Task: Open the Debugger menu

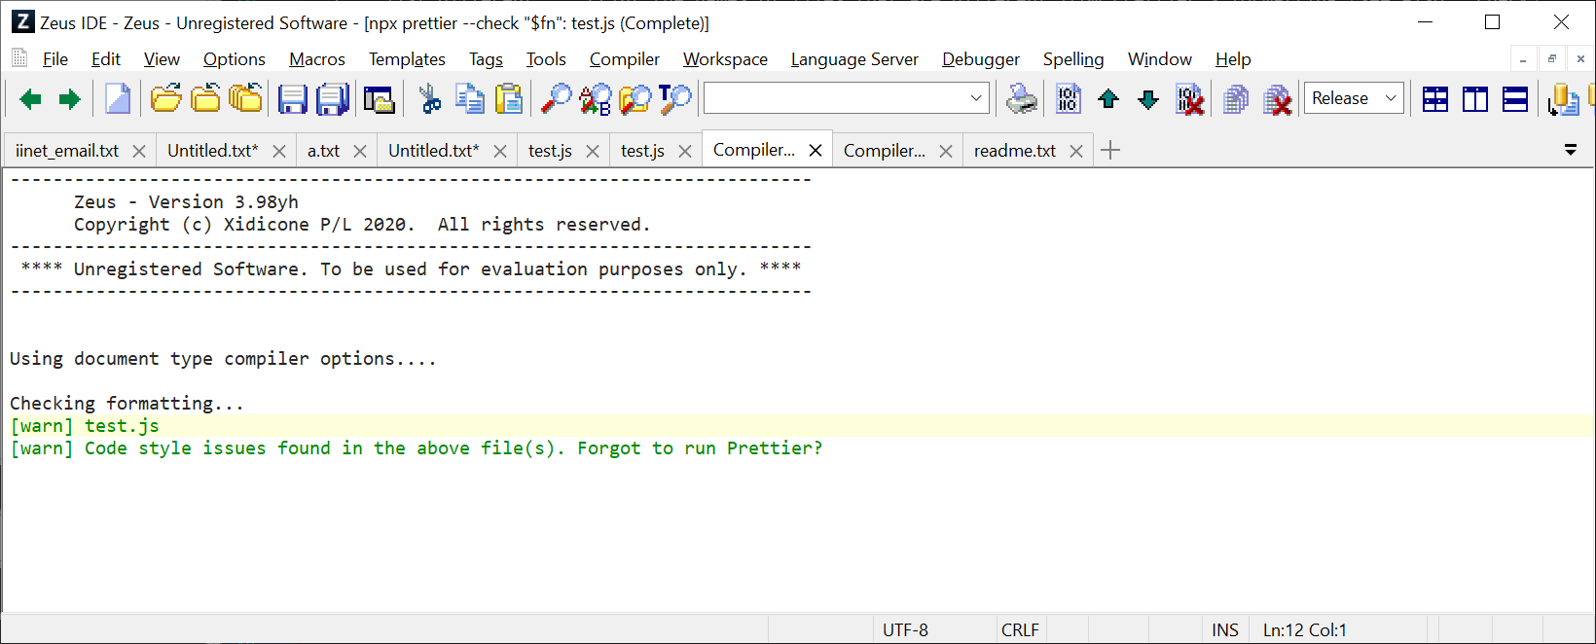Action: point(981,59)
